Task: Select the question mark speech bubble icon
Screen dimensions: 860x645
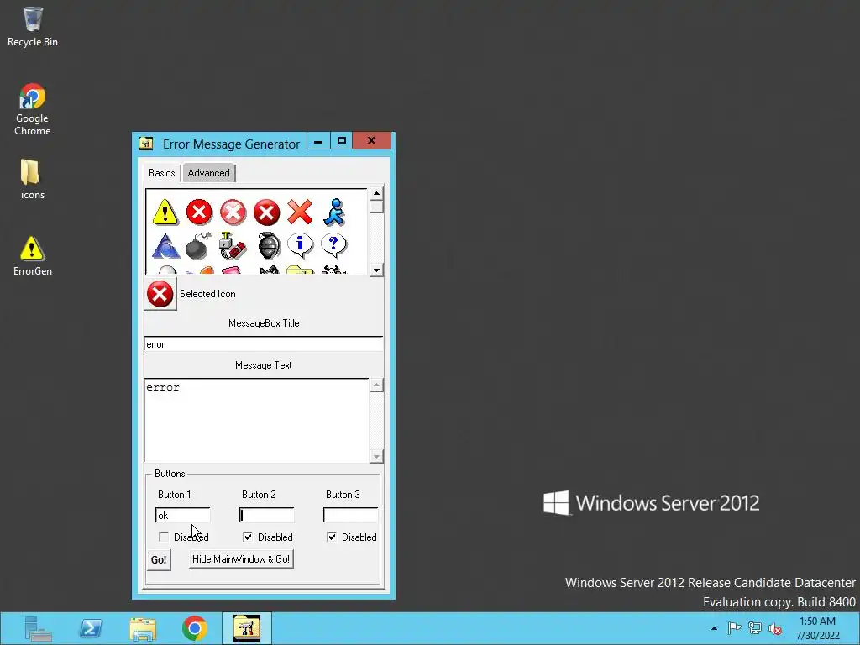Action: click(334, 245)
